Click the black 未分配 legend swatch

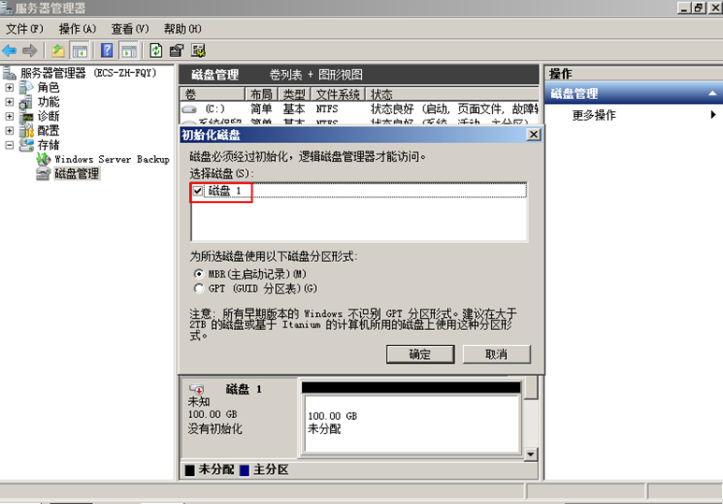pos(190,470)
